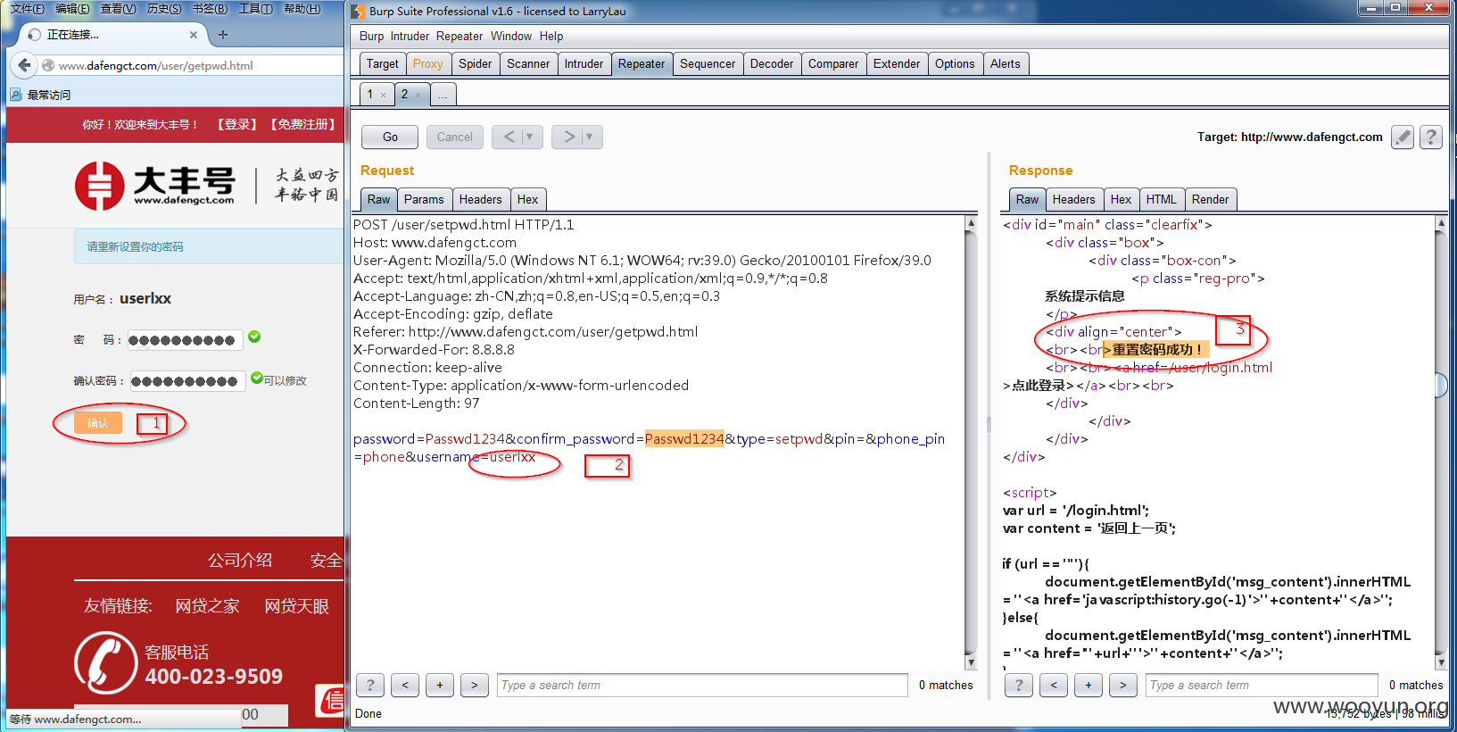Screen dimensions: 1457x732
Task: Close the Firefox tab '正在连接...'
Action: point(194,35)
